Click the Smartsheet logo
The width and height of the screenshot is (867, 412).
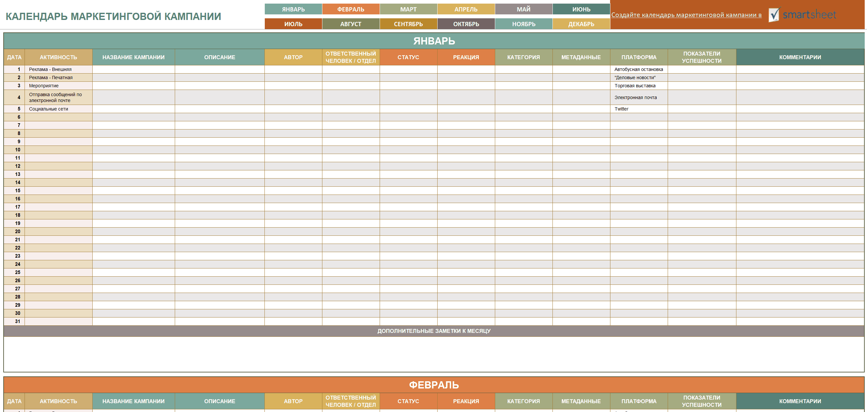pos(802,14)
